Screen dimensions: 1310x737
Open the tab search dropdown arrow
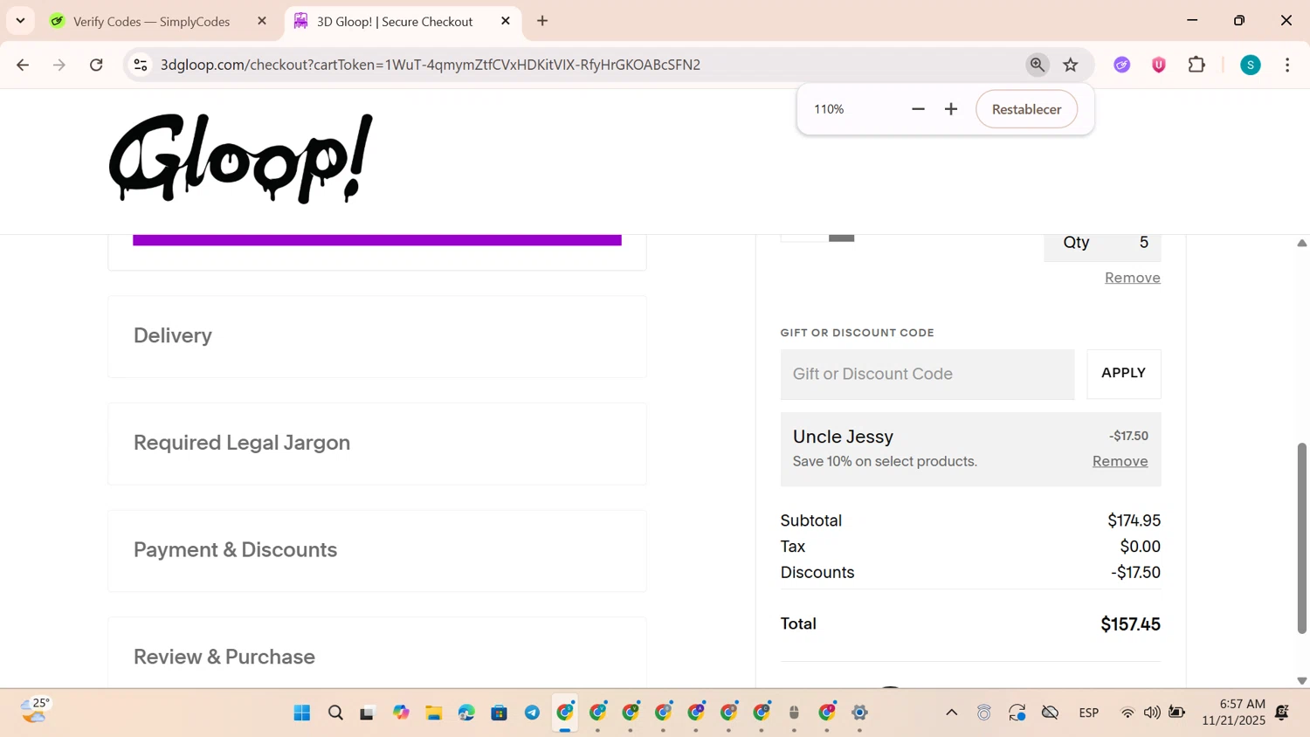pos(20,21)
